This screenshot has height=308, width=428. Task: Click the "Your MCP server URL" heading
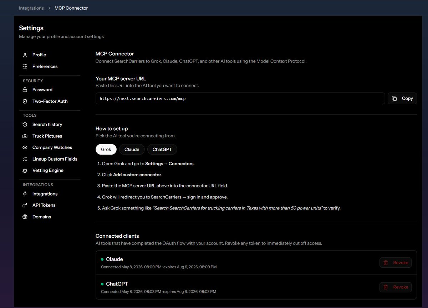(x=121, y=79)
